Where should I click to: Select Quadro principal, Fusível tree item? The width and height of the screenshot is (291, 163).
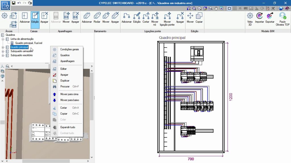pos(28,43)
